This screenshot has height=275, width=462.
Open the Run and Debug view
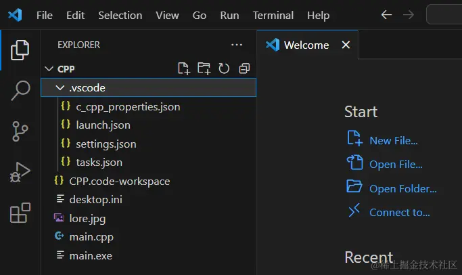20,172
